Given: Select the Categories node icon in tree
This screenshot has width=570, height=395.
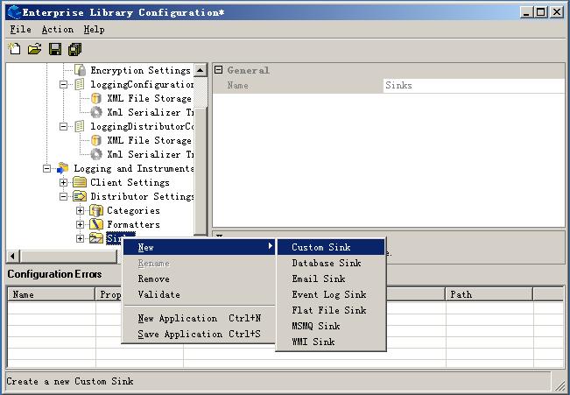Looking at the screenshot, I should coord(96,210).
